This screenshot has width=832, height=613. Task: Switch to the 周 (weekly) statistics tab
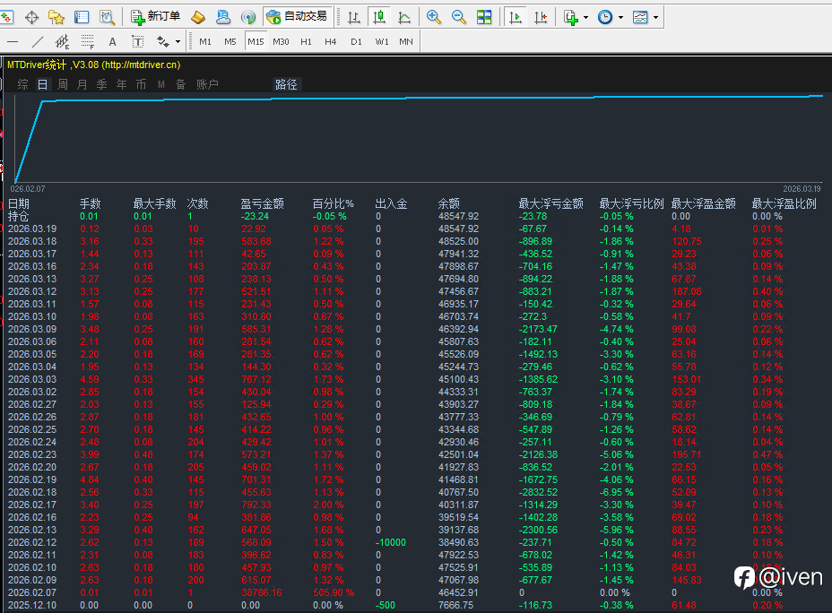[63, 84]
